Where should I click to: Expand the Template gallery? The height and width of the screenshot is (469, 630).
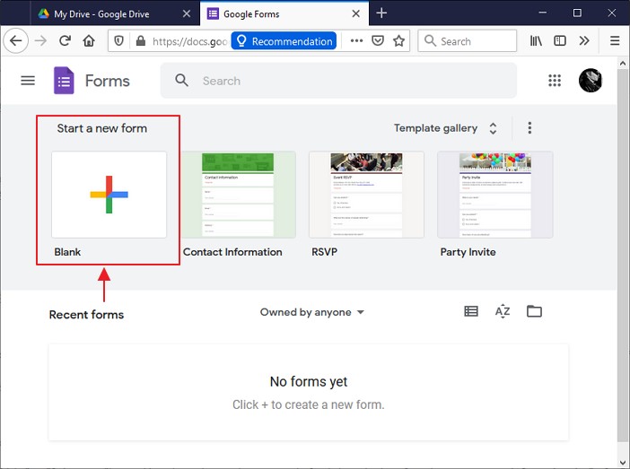pyautogui.click(x=446, y=128)
